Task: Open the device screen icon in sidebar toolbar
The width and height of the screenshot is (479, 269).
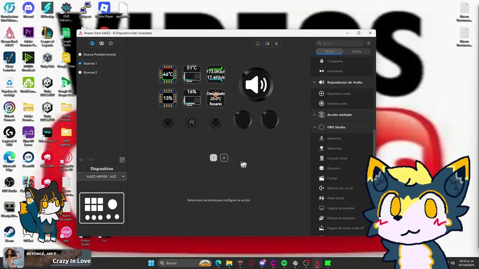Action: coord(101,43)
